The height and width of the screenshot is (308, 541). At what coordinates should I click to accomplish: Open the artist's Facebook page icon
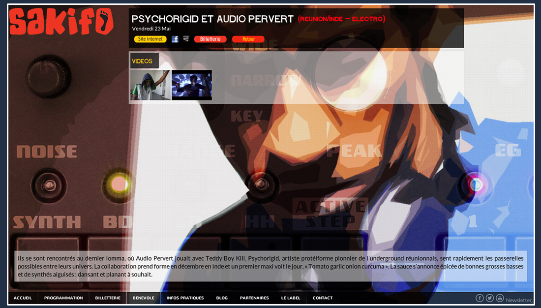(175, 39)
